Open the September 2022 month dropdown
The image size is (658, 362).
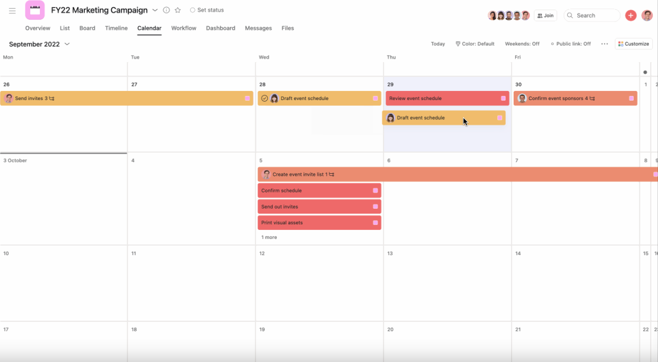pyautogui.click(x=67, y=44)
